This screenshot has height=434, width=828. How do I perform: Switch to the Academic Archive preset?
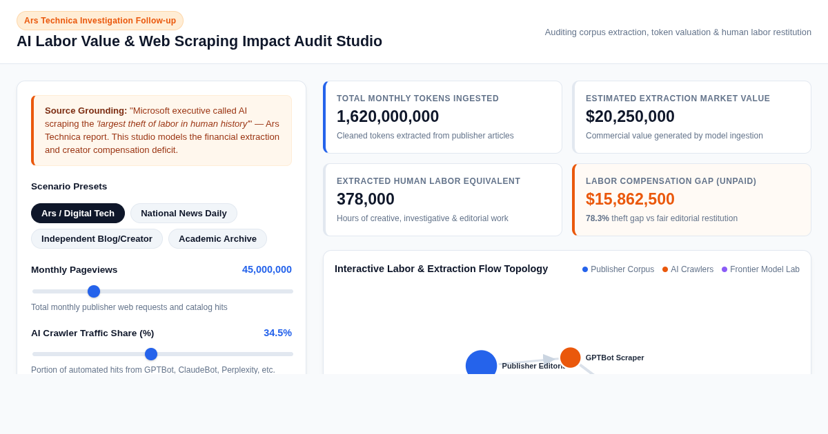coord(217,238)
